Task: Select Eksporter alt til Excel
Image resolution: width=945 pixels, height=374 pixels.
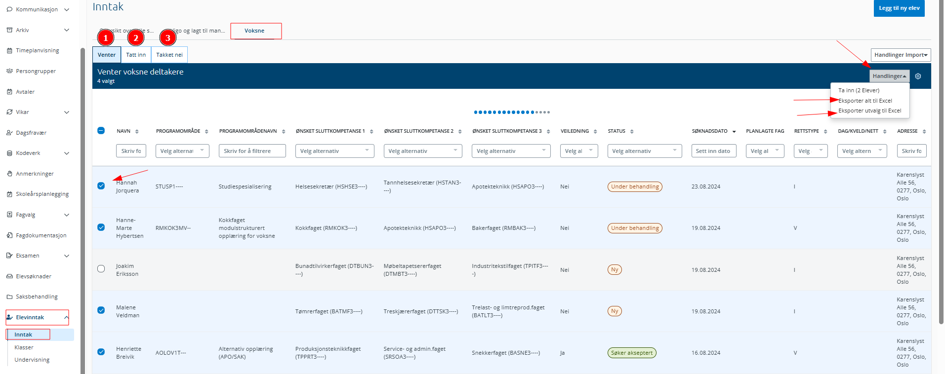Action: click(865, 101)
